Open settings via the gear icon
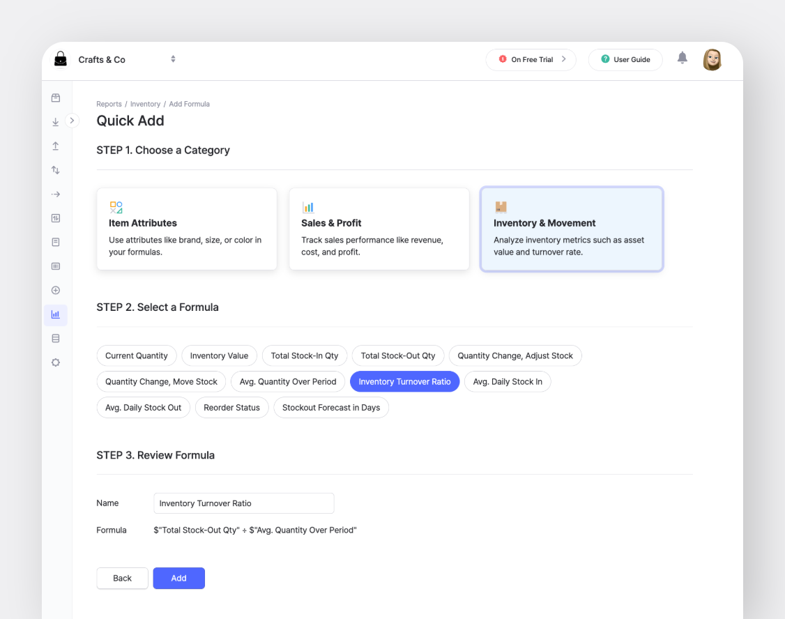This screenshot has height=619, width=785. pos(55,362)
